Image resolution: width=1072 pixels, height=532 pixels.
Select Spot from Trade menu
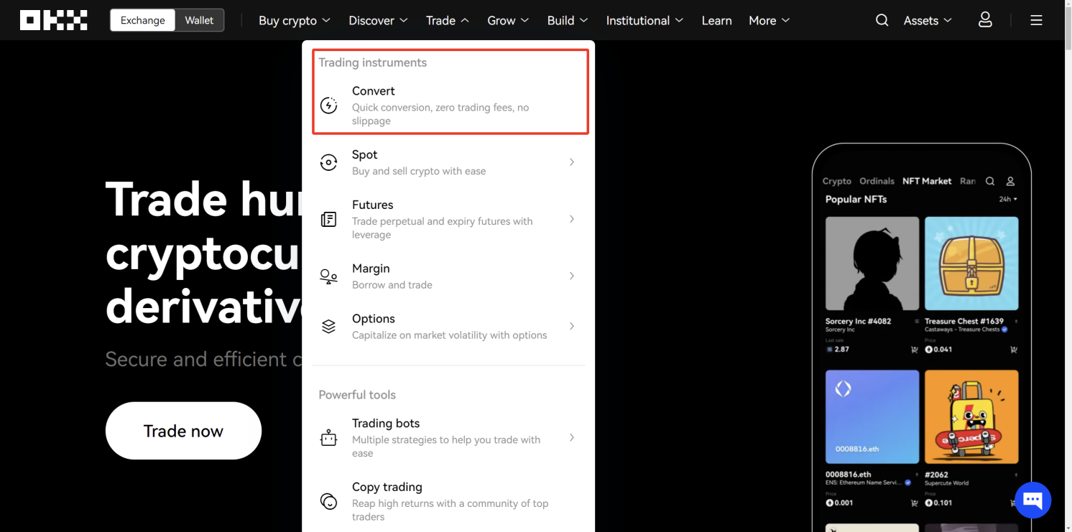pos(449,162)
